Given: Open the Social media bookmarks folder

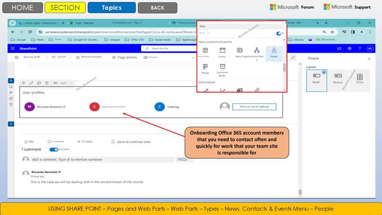Looking at the screenshot, I should click(x=160, y=39).
